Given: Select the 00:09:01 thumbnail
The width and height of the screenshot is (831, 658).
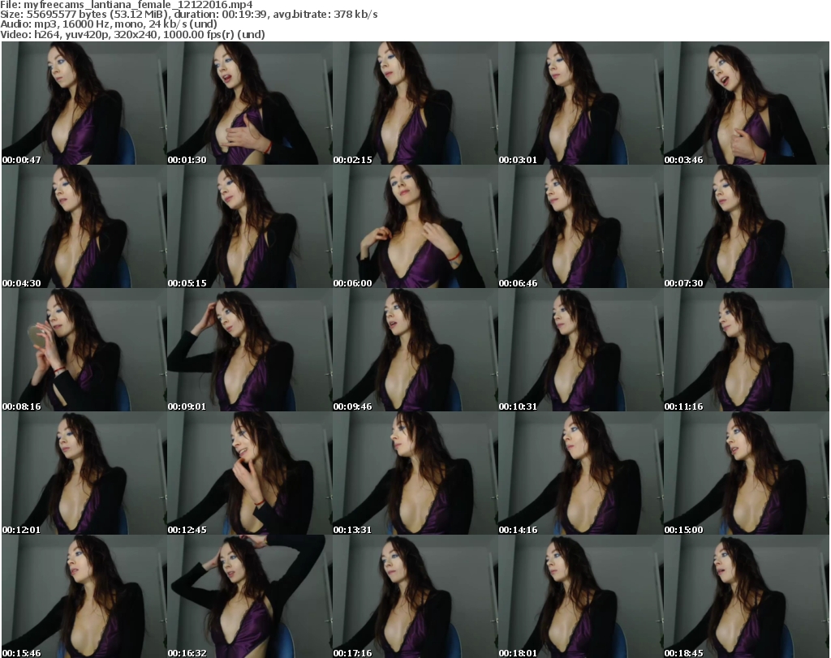Looking at the screenshot, I should pyautogui.click(x=250, y=350).
